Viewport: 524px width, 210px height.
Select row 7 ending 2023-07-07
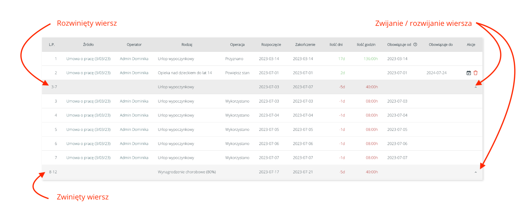tap(303, 158)
